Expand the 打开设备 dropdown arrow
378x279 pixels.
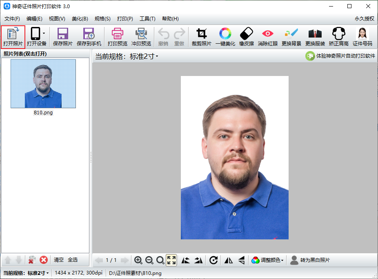(x=44, y=33)
